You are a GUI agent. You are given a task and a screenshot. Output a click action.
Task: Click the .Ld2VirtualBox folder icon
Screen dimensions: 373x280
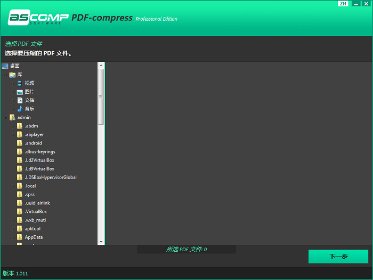20,160
